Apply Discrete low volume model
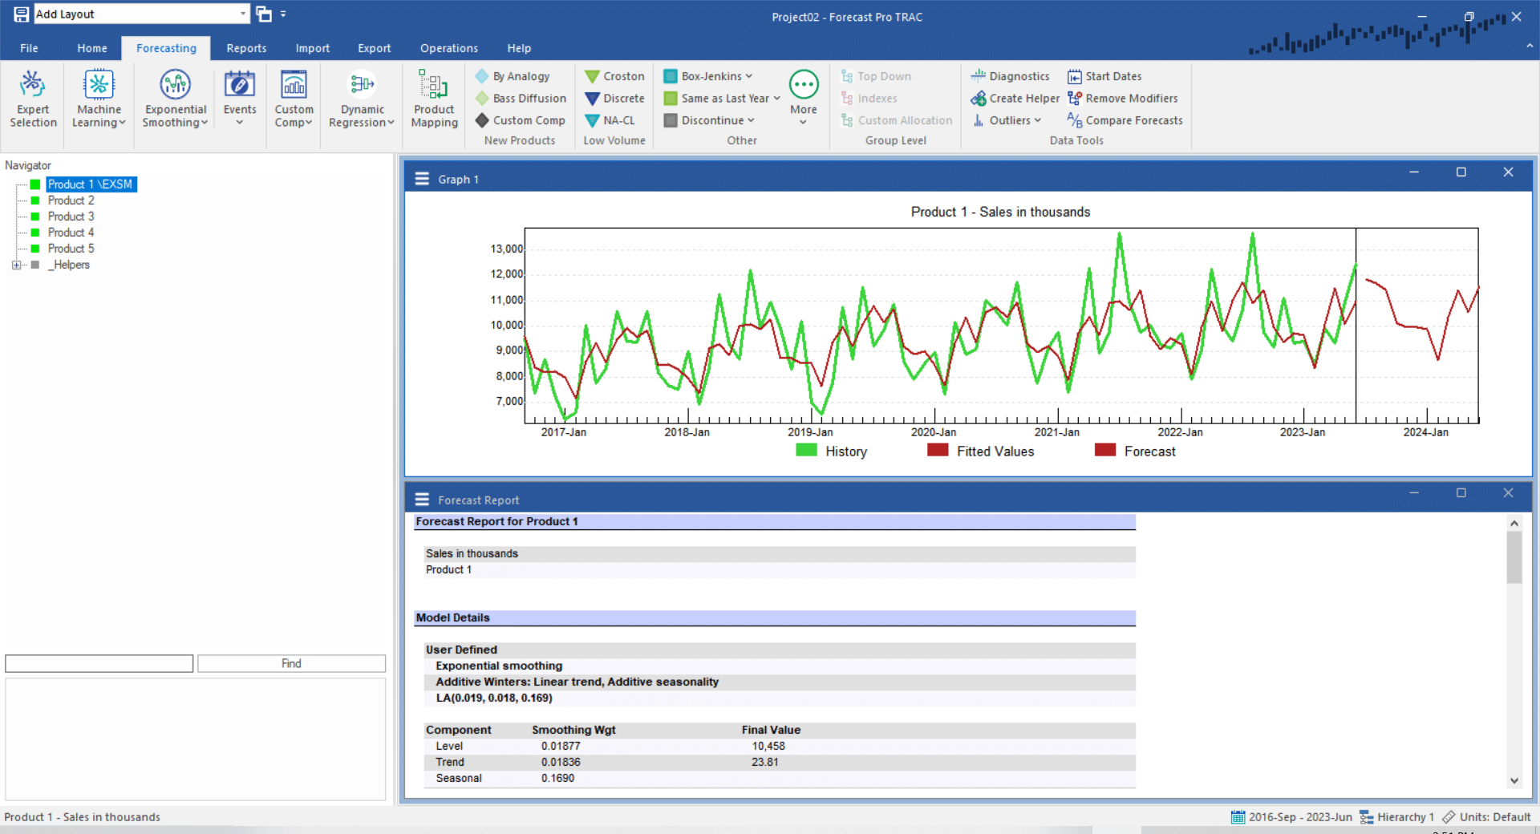The image size is (1540, 834). (x=614, y=98)
